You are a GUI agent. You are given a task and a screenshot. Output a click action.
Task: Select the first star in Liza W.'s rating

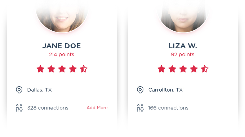[x=161, y=69]
